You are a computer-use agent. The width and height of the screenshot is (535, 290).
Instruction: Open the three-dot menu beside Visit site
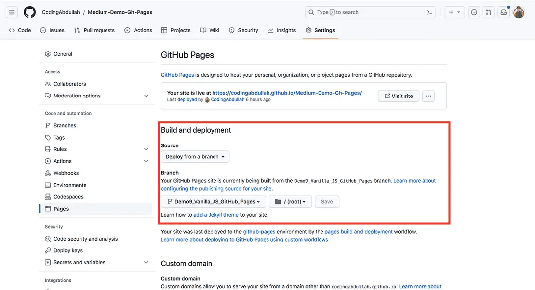pyautogui.click(x=428, y=96)
